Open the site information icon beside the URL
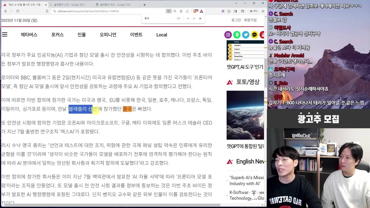This screenshot has height=208, width=370. point(55,11)
